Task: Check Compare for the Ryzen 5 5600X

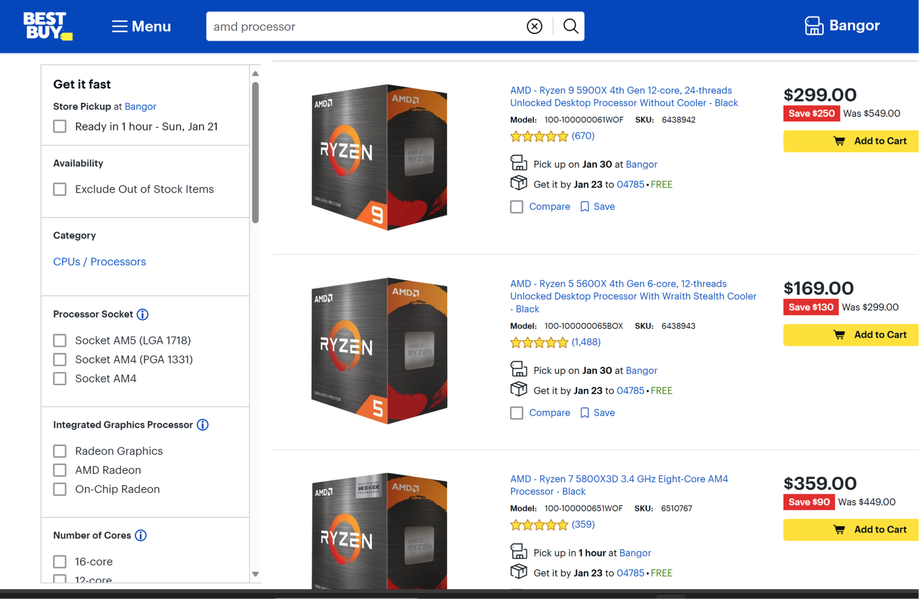Action: pyautogui.click(x=517, y=413)
